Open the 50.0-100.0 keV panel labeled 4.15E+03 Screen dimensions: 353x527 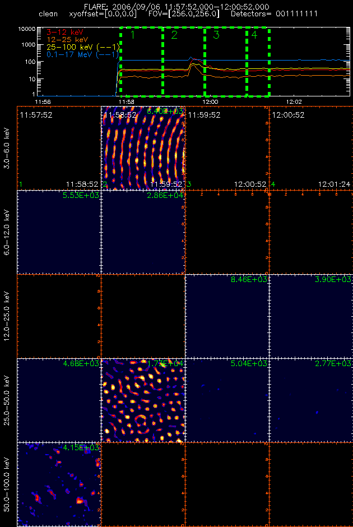(59, 484)
